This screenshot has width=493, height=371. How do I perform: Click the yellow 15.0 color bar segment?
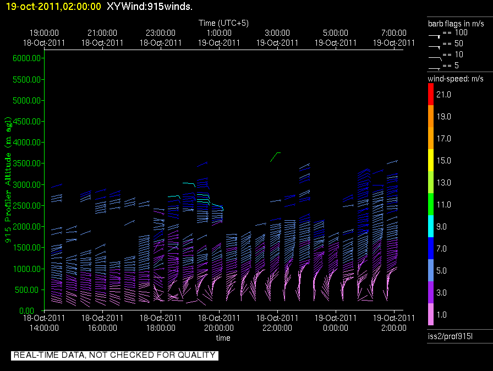(x=430, y=160)
